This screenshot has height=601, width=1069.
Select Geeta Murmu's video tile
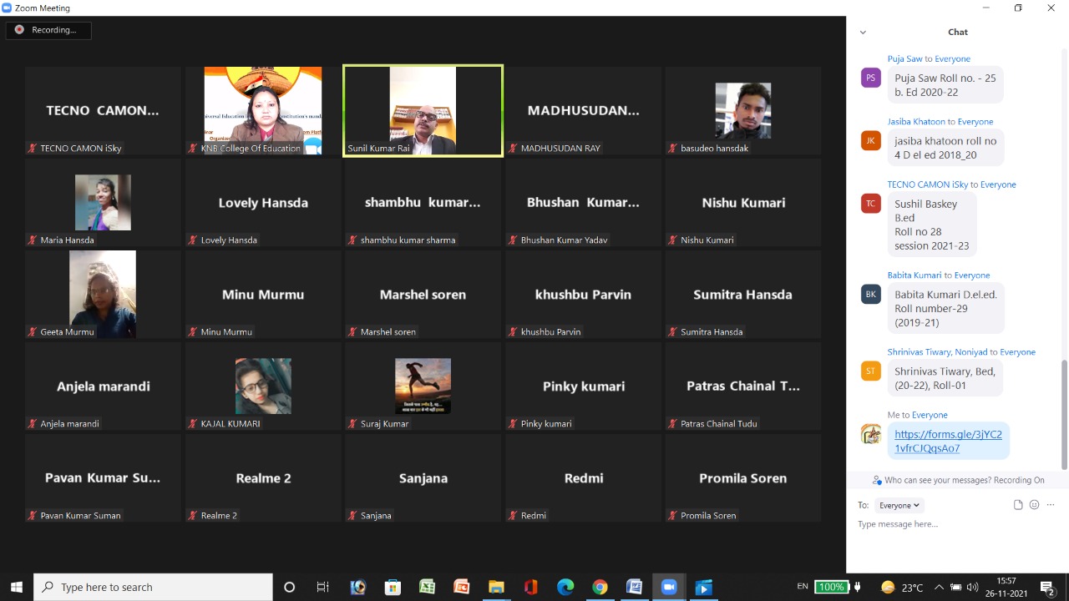pyautogui.click(x=103, y=294)
